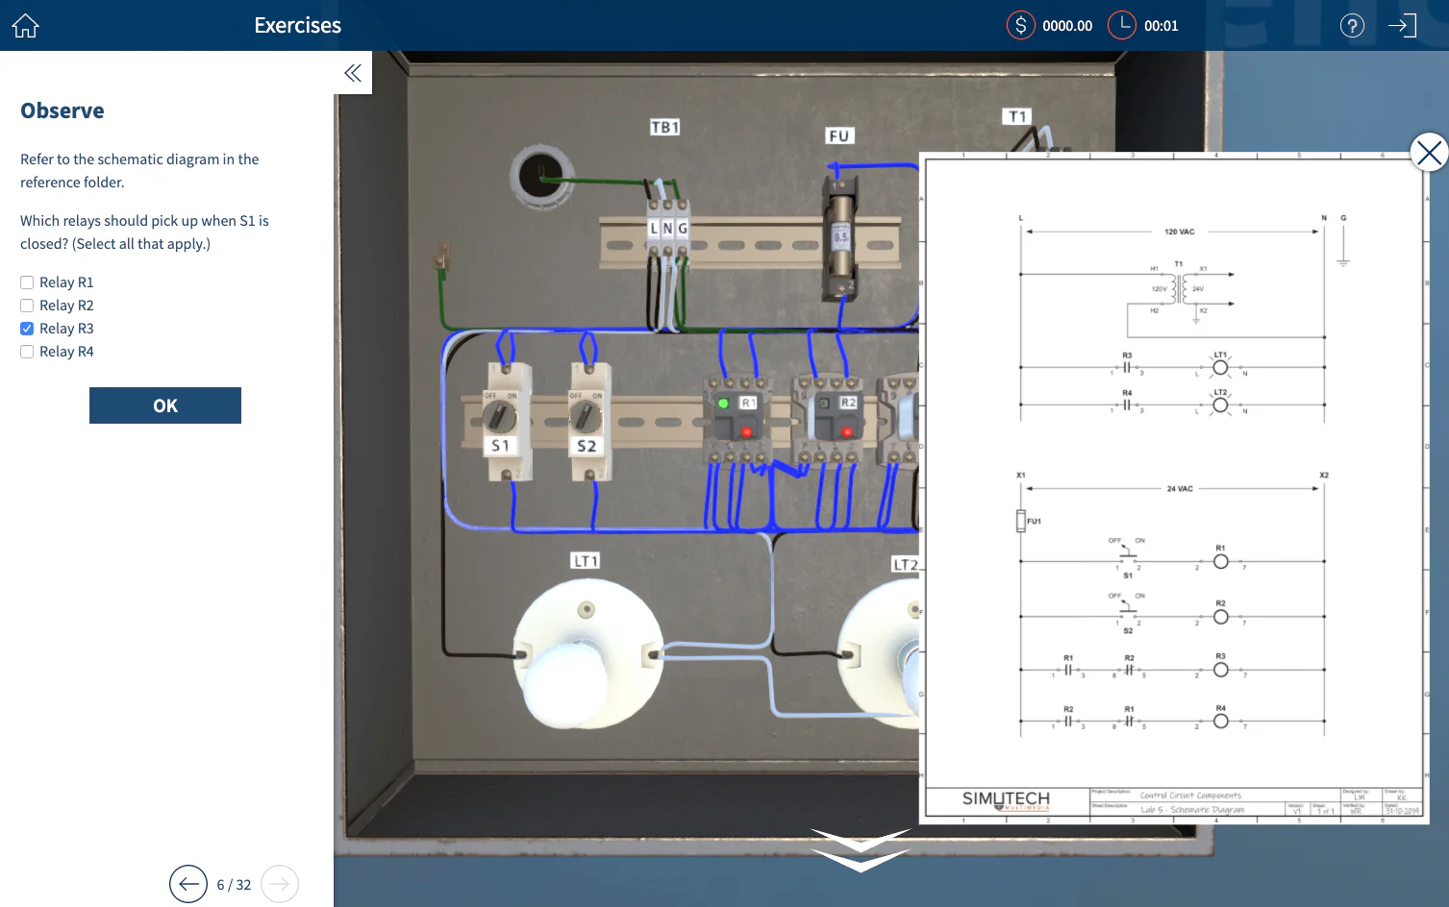Advance using the next exercise arrow

point(279,883)
